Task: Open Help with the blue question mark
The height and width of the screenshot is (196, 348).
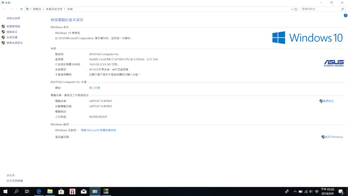Action: tap(346, 16)
